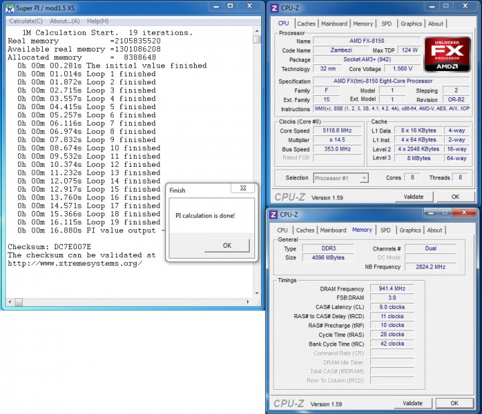Image resolution: width=482 pixels, height=414 pixels.
Task: Click OK in upper CPU-Z window
Action: pyautogui.click(x=455, y=197)
